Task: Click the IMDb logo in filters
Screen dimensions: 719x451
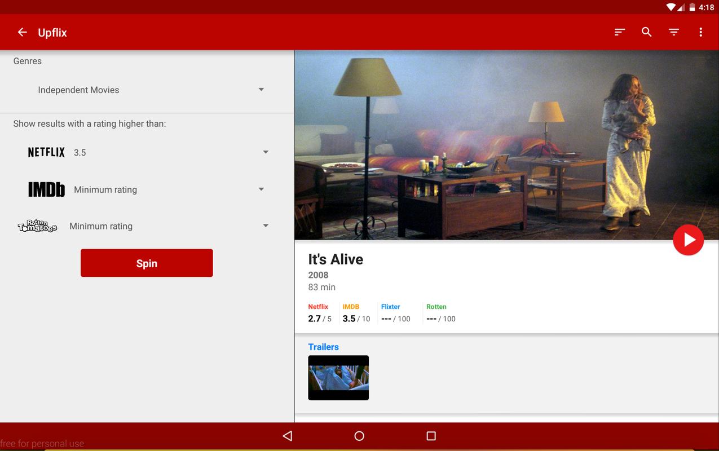Action: [x=46, y=189]
